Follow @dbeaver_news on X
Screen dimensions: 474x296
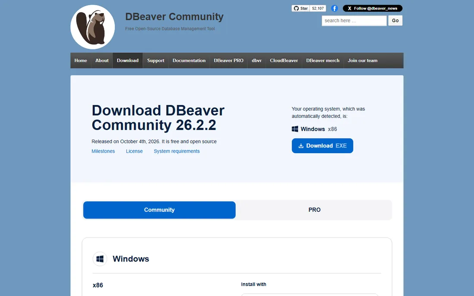click(x=372, y=9)
